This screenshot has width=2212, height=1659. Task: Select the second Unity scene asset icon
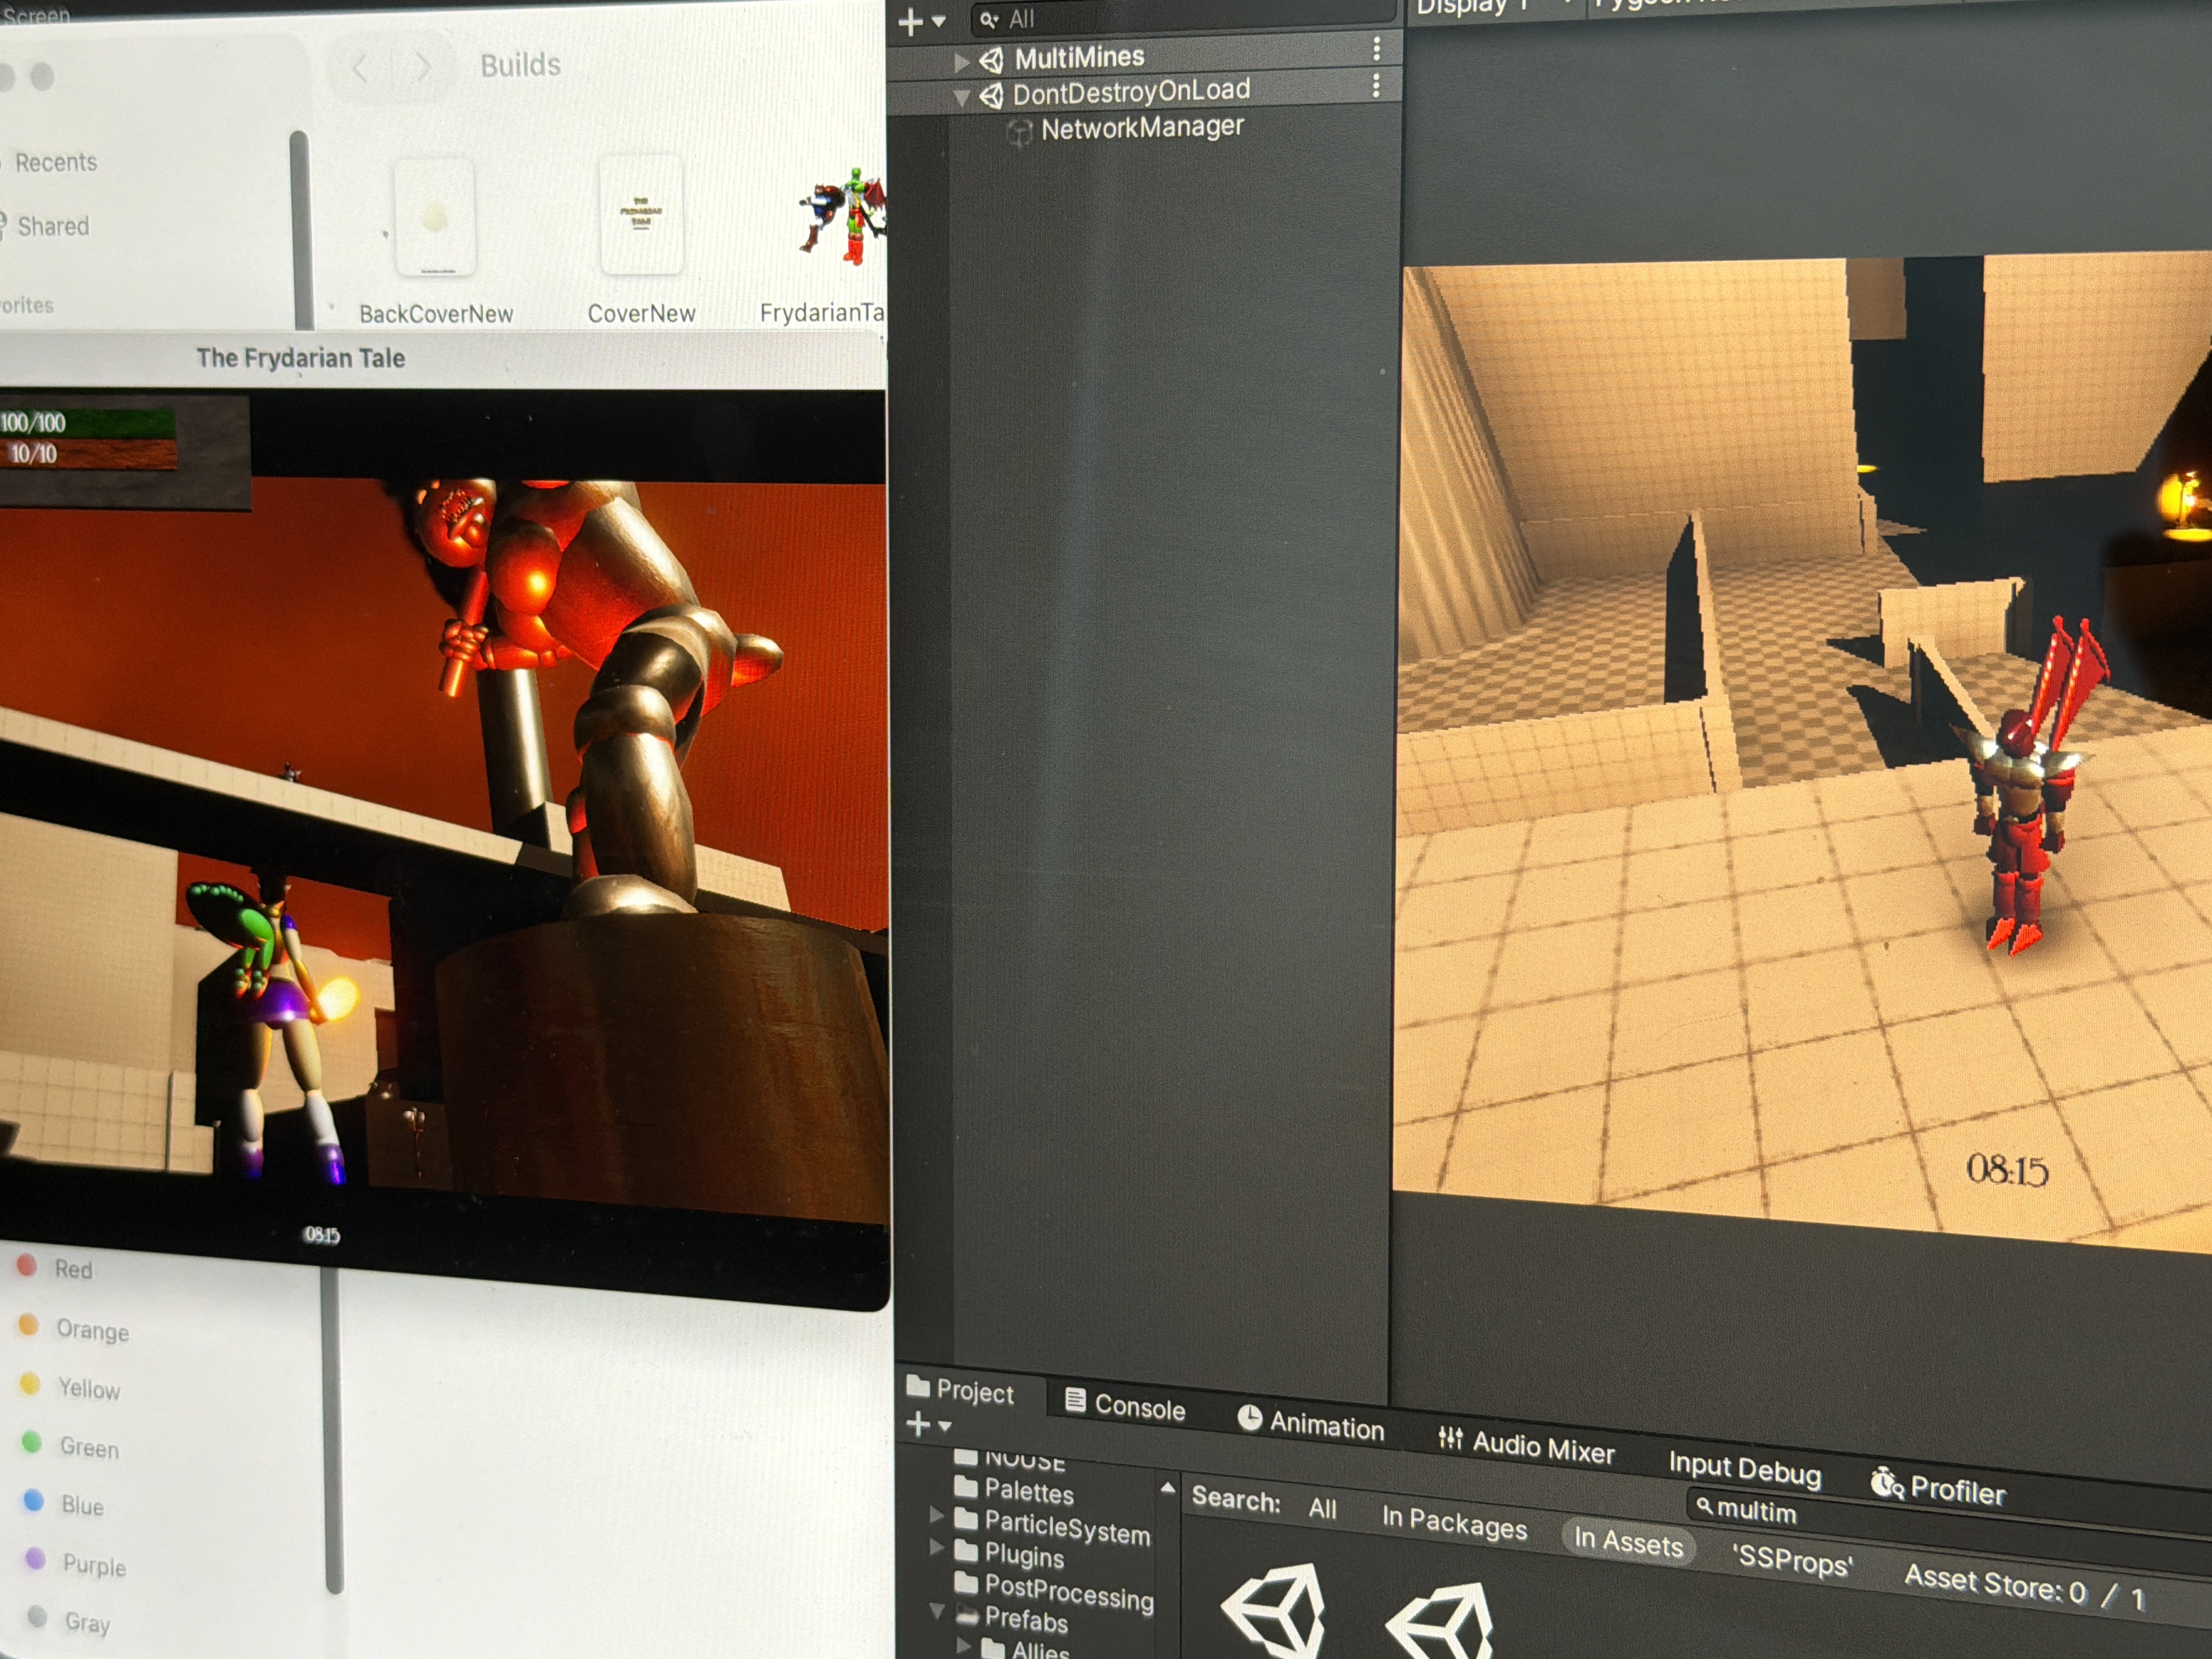pyautogui.click(x=1440, y=1622)
